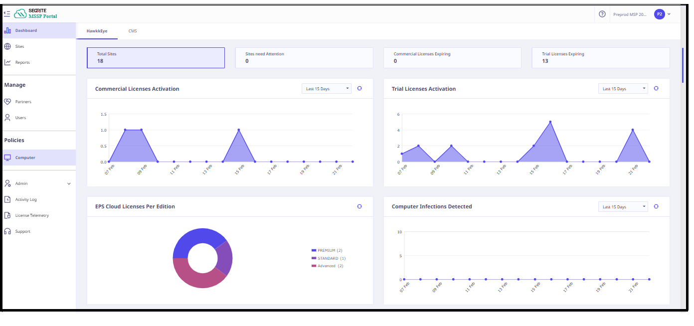Click the Trial Licenses Activation title
694x326 pixels.
click(424, 89)
